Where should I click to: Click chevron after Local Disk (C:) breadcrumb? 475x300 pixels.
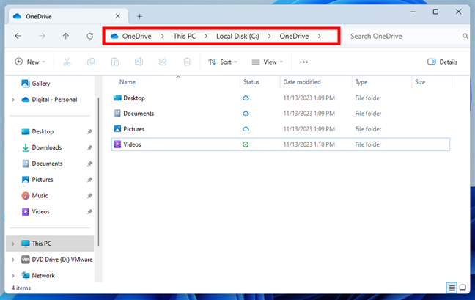pyautogui.click(x=269, y=36)
